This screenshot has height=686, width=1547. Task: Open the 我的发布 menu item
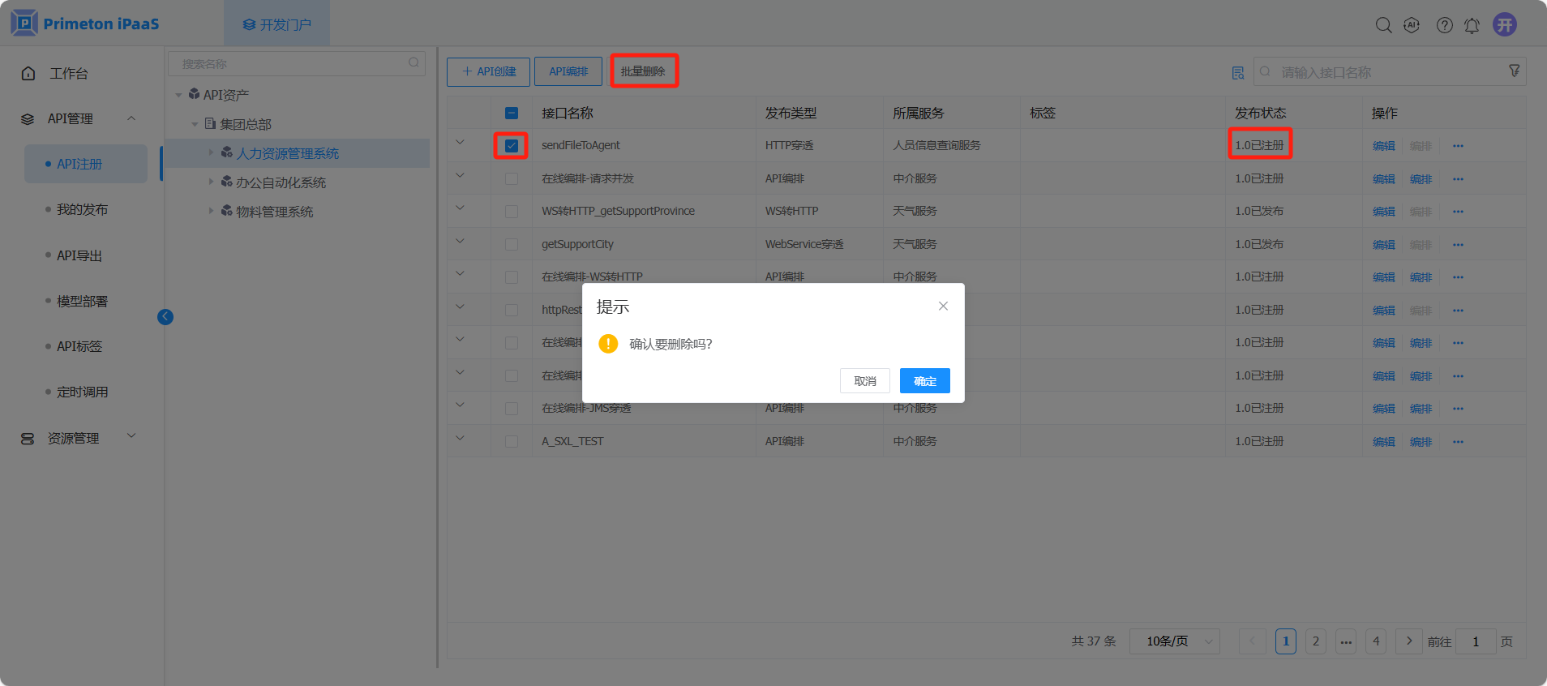(x=82, y=210)
